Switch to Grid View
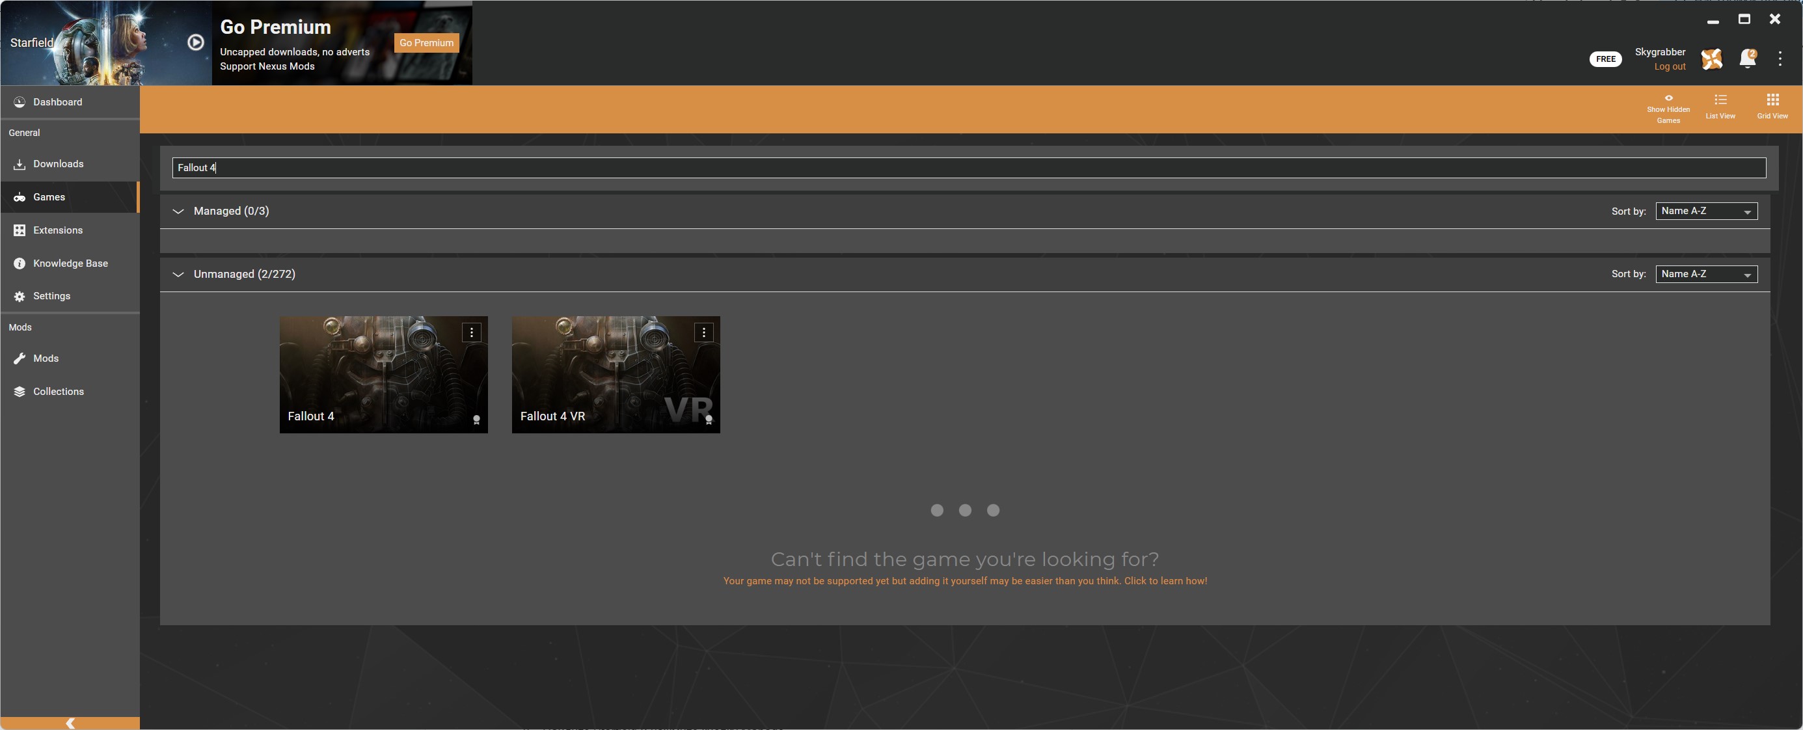1803x730 pixels. 1772,107
